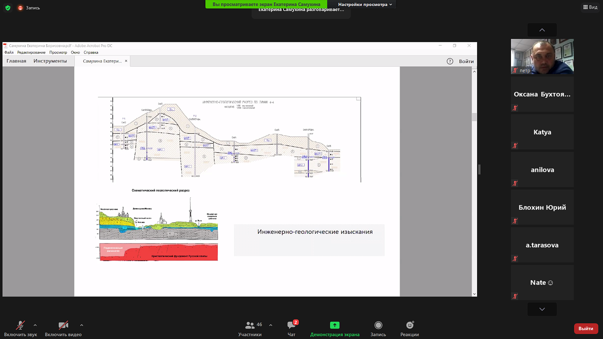Click the Acrobat help question mark icon
603x339 pixels.
tap(450, 61)
